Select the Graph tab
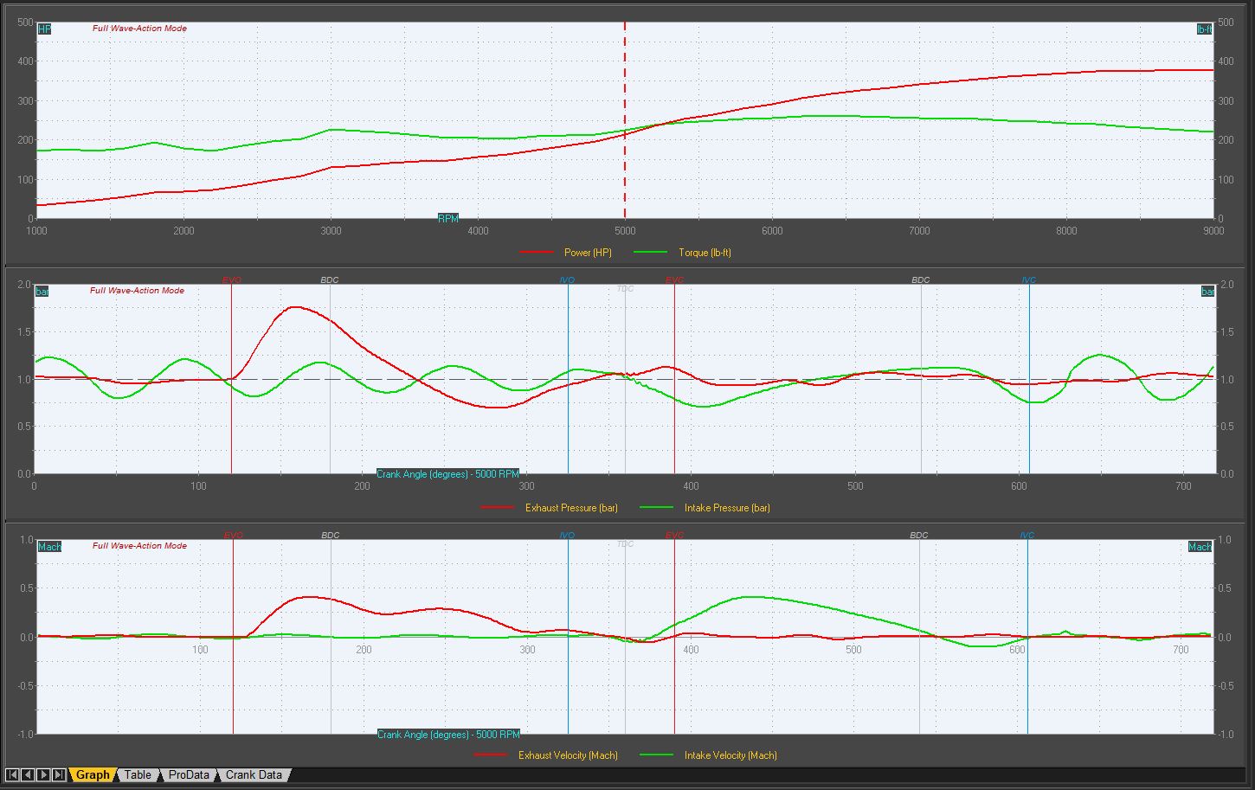 click(x=93, y=774)
